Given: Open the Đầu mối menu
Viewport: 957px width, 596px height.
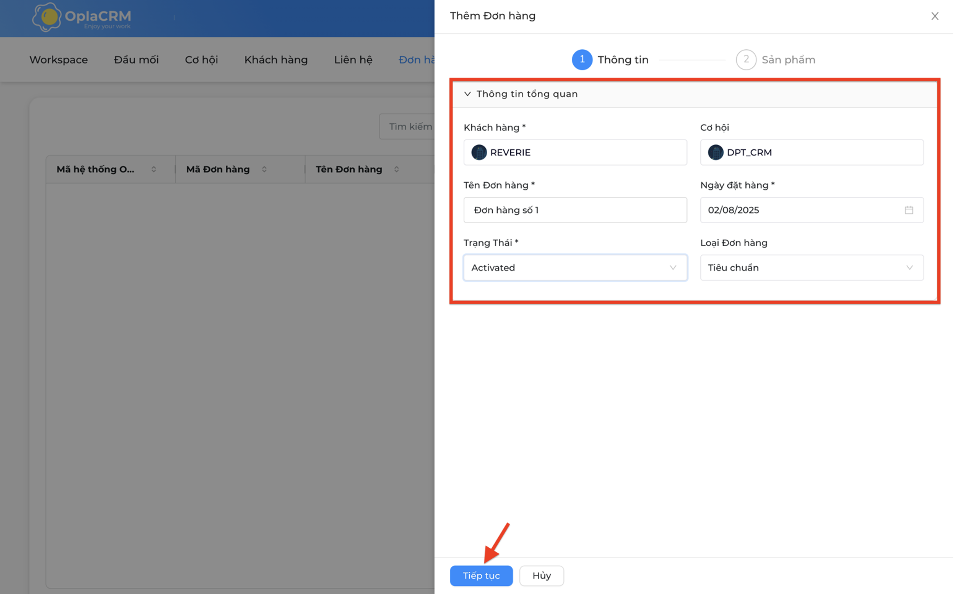Looking at the screenshot, I should (136, 60).
